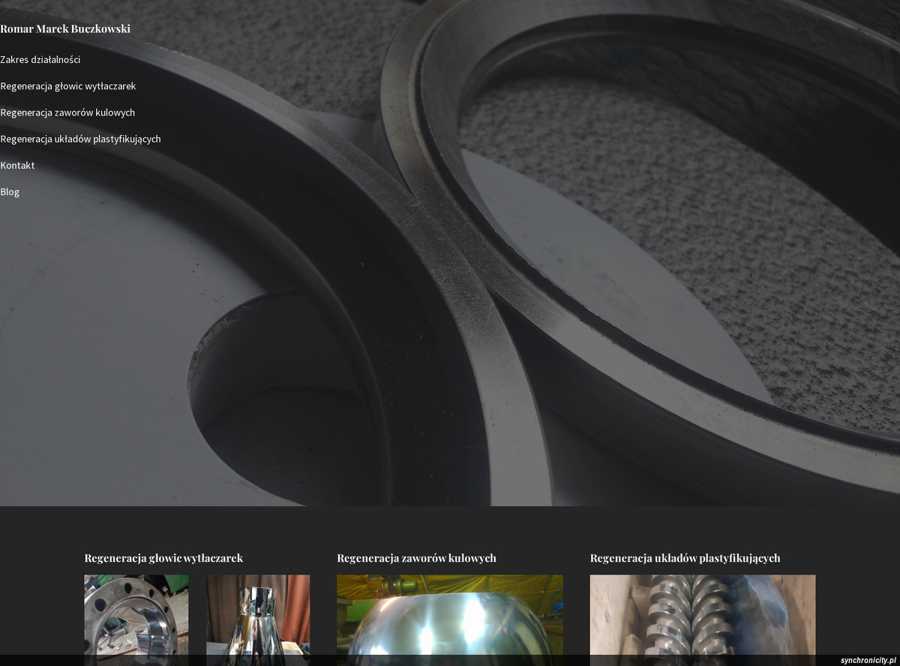Visit the Blog link
This screenshot has height=666, width=900.
coord(10,192)
